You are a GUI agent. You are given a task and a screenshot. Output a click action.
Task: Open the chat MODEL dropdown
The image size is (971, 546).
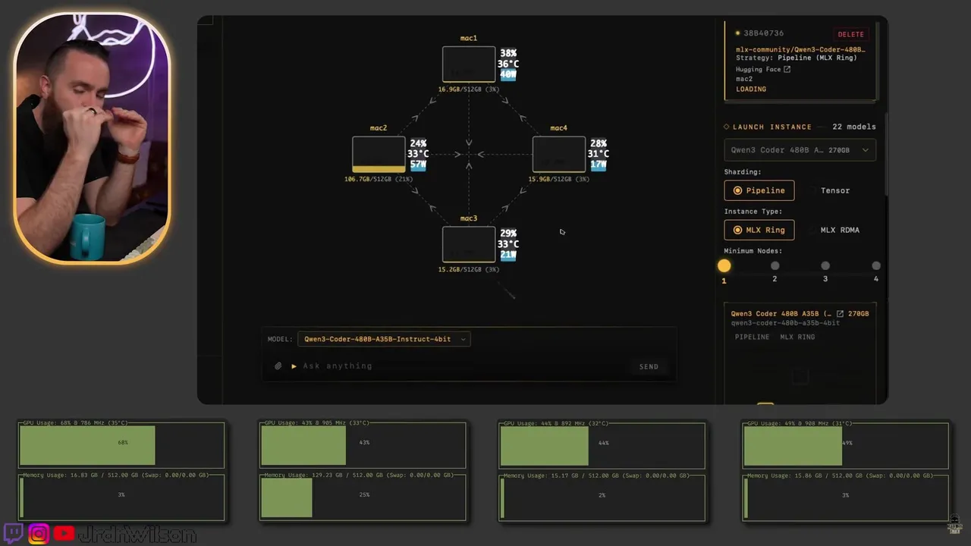click(384, 339)
